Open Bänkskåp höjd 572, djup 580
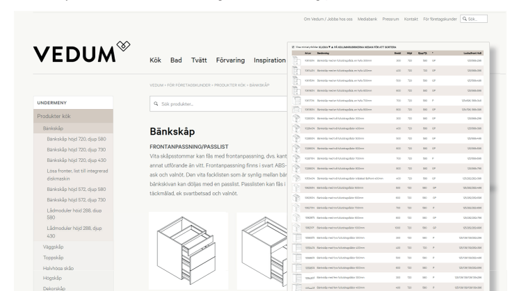519x291 pixels. tap(76, 190)
